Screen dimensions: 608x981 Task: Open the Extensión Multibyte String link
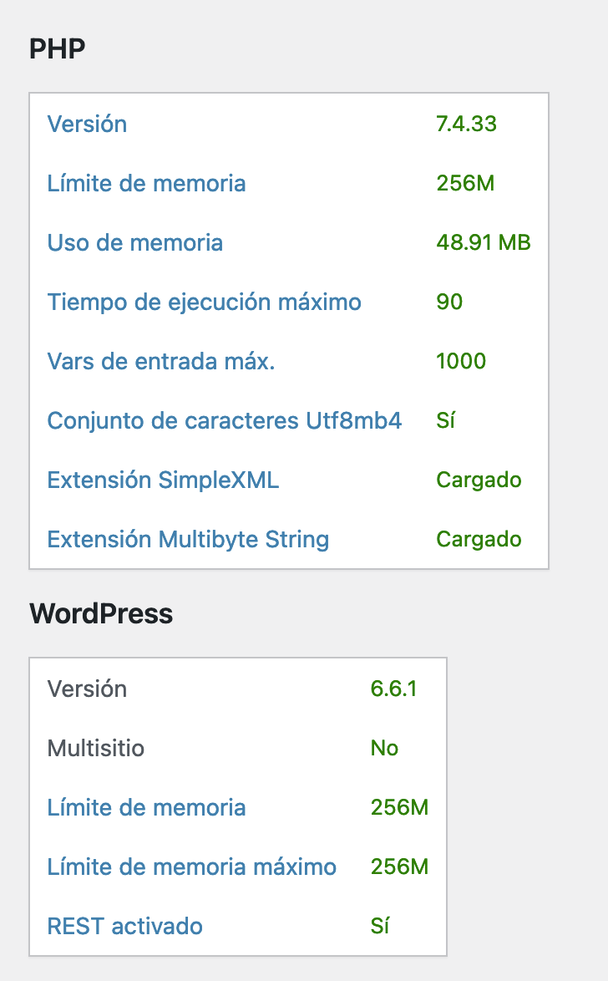tap(188, 539)
